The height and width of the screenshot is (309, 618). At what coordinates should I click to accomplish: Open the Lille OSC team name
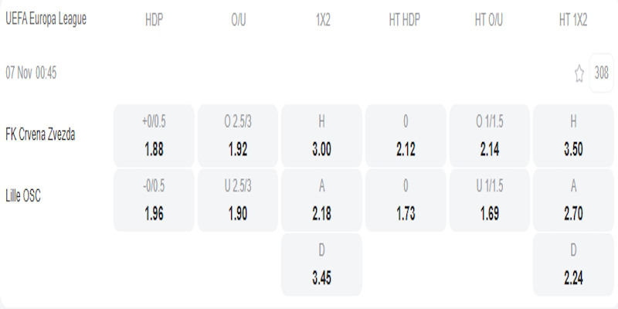[x=22, y=196]
